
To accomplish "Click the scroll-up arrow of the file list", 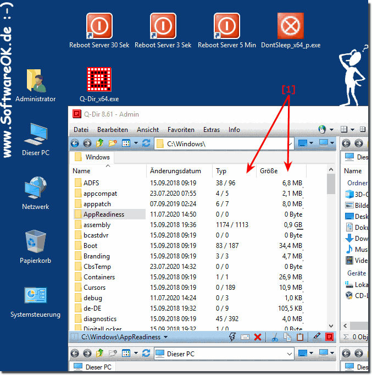I will [331, 169].
